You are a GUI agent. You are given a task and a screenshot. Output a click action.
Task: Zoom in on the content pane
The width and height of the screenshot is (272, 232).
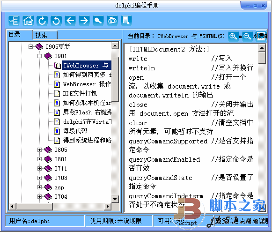pyautogui.click(x=233, y=37)
